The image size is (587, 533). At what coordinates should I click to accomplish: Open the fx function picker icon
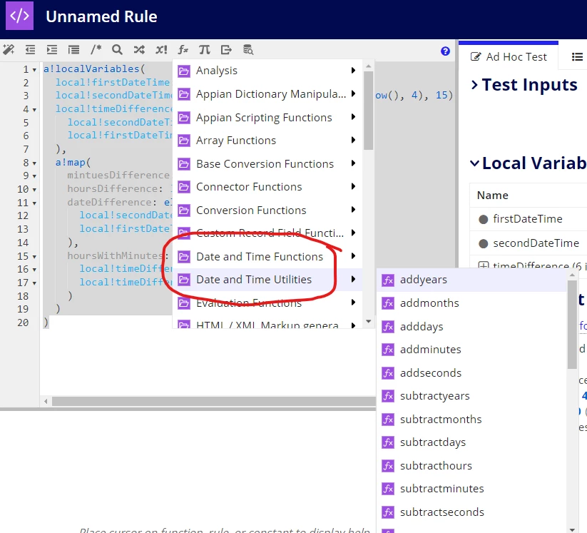183,50
